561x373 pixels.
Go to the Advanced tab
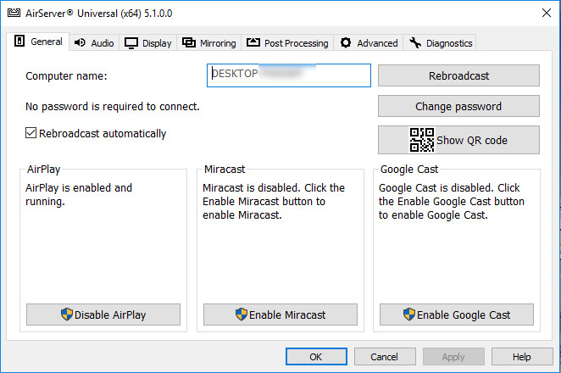pyautogui.click(x=369, y=43)
